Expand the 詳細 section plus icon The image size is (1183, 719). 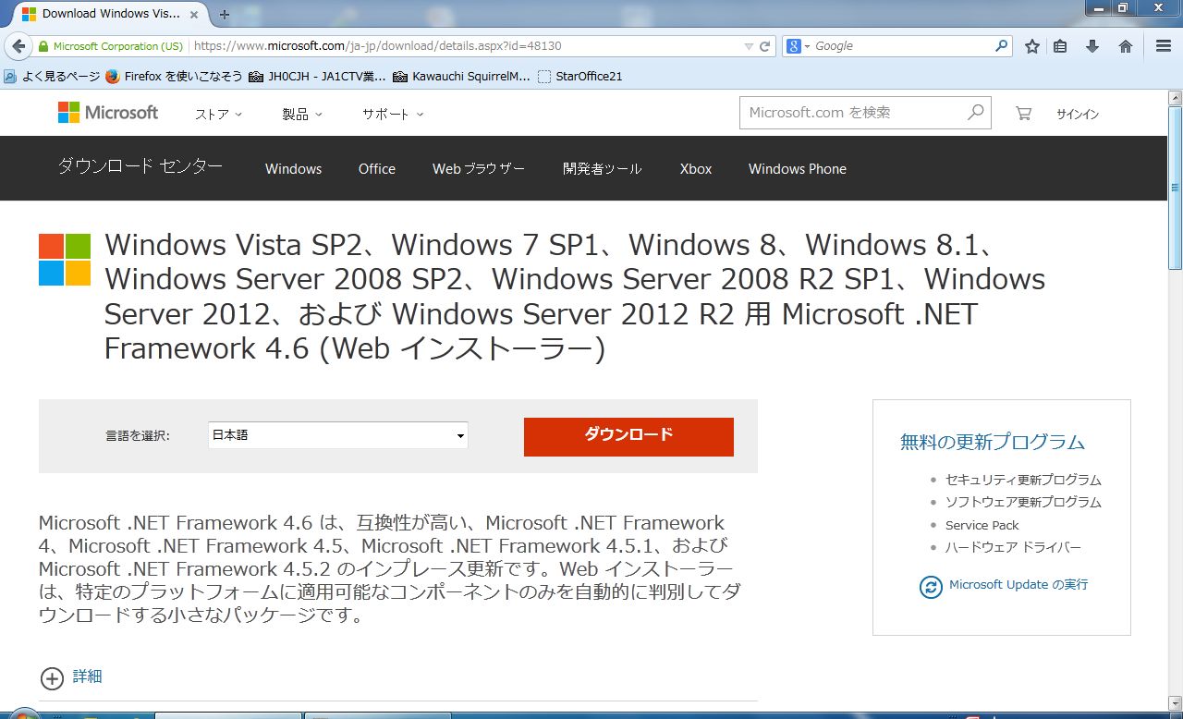click(53, 678)
